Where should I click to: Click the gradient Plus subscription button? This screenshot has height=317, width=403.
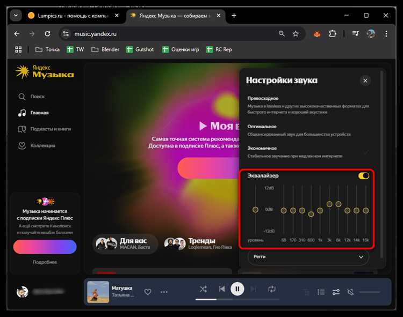click(x=45, y=247)
